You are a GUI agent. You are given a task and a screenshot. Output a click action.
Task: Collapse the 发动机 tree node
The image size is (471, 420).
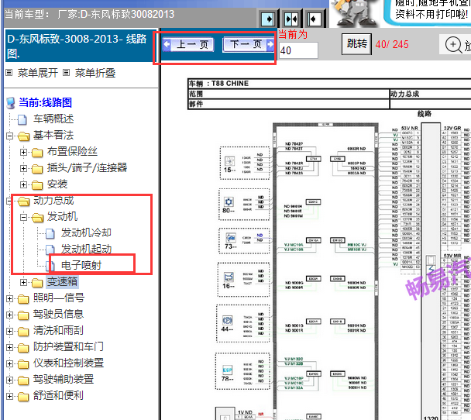(x=23, y=217)
